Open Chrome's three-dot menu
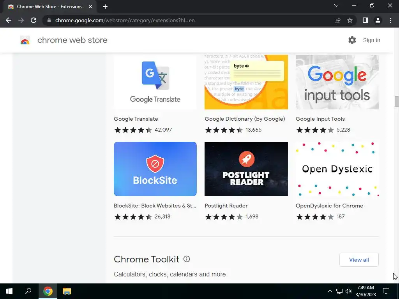399x299 pixels. coord(390,20)
